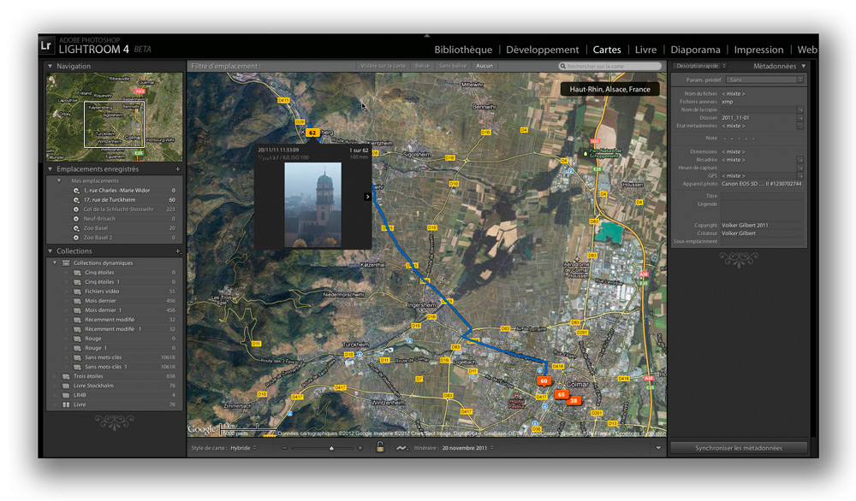Add a new saved location with plus icon
Screen dimensions: 856x501
click(177, 169)
